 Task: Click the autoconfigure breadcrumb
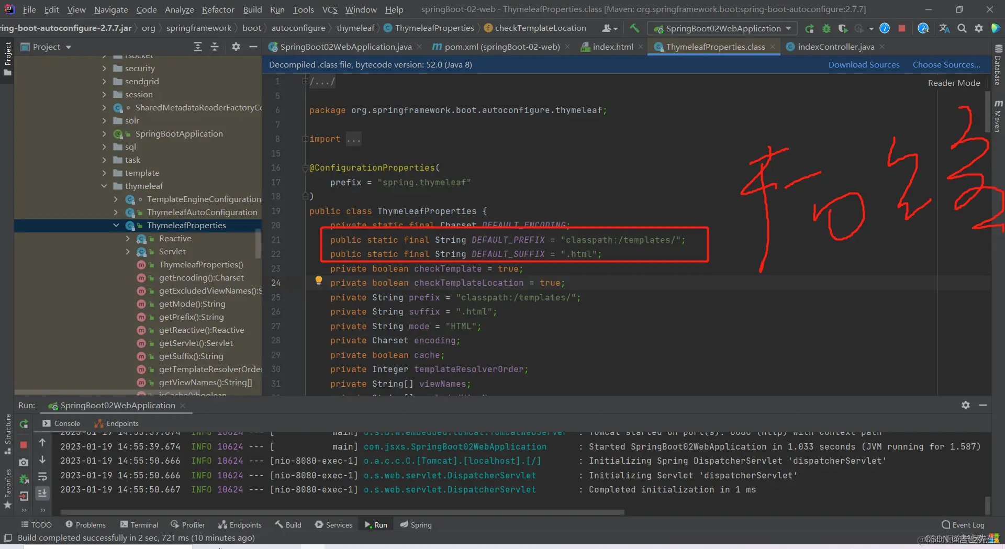pyautogui.click(x=298, y=28)
